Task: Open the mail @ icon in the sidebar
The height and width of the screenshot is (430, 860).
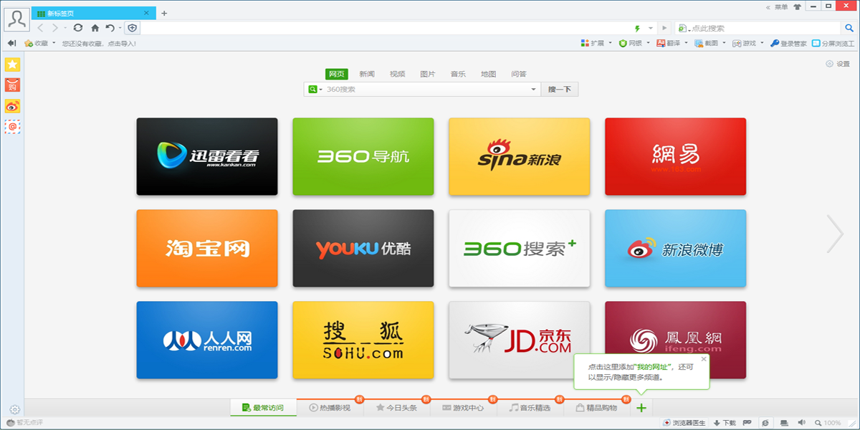Action: [12, 127]
